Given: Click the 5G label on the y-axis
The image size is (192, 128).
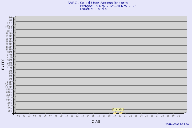Looking at the screenshot, I should point(10,18).
